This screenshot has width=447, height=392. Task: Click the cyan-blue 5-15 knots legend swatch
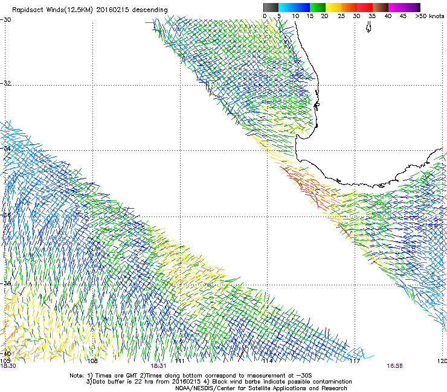click(294, 7)
